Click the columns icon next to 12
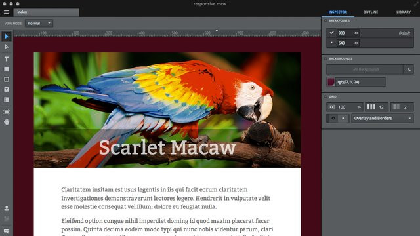420x236 pixels. (371, 107)
